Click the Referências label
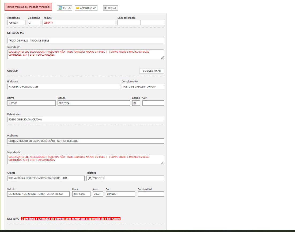This screenshot has height=232, width=295. pos(14,114)
